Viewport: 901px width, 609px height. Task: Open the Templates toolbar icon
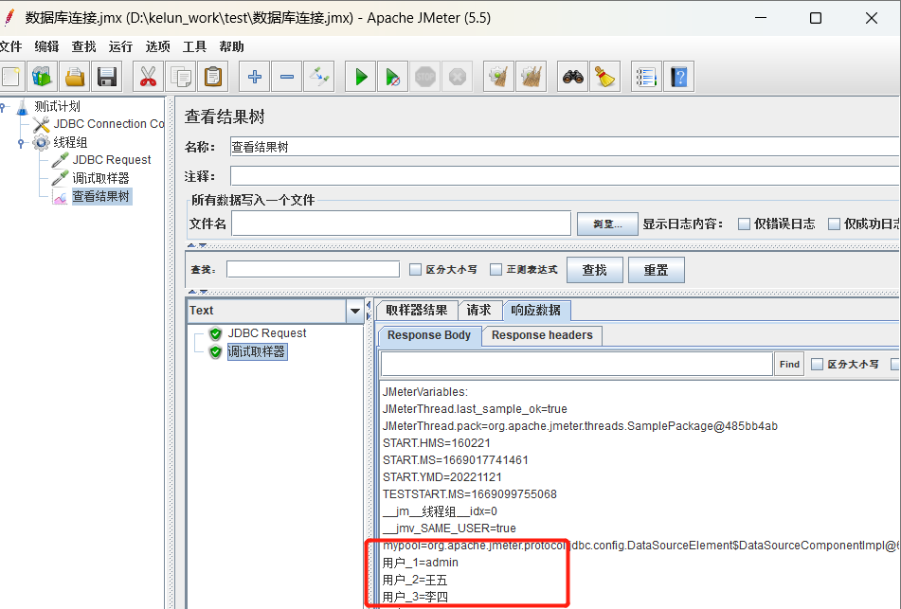click(42, 77)
